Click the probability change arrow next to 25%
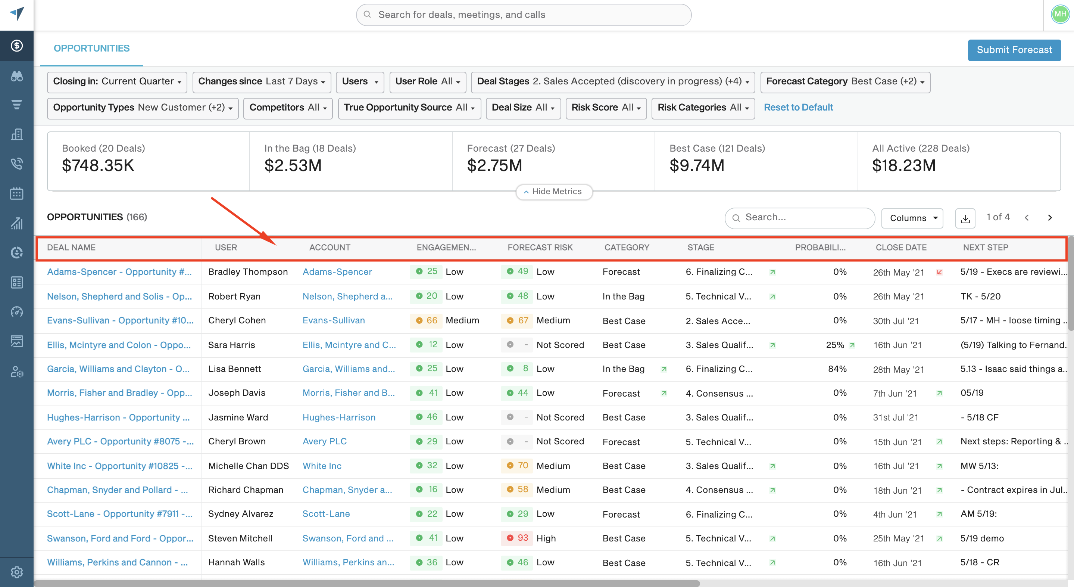 (852, 345)
